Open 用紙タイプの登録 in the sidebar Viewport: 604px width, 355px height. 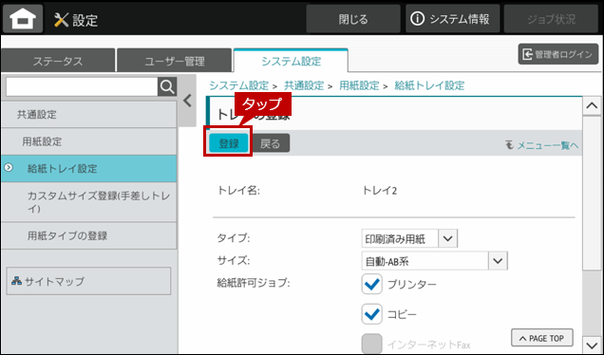click(x=88, y=235)
